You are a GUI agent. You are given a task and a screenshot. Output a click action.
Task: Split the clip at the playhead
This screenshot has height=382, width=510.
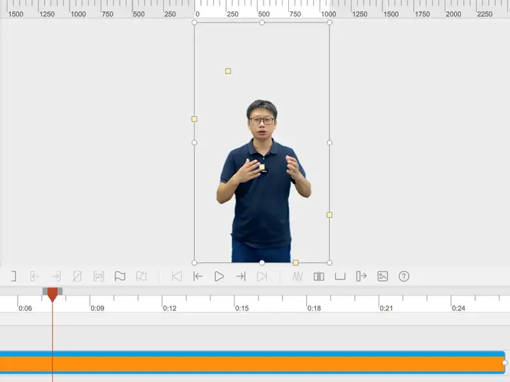(x=319, y=276)
